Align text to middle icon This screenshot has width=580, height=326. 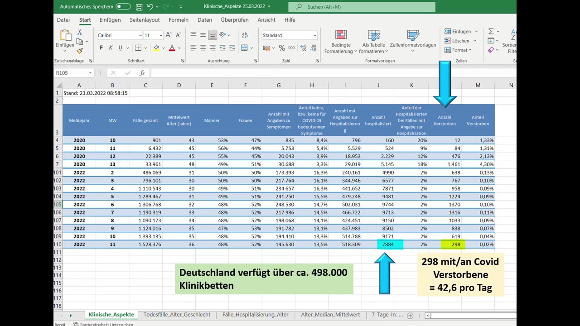pos(203,35)
